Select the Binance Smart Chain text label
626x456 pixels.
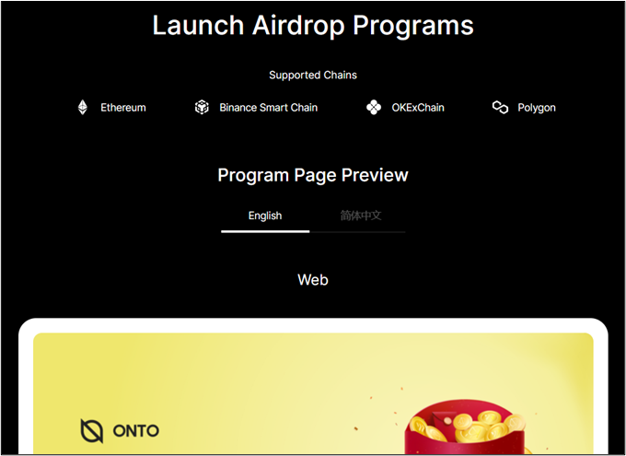(x=268, y=108)
